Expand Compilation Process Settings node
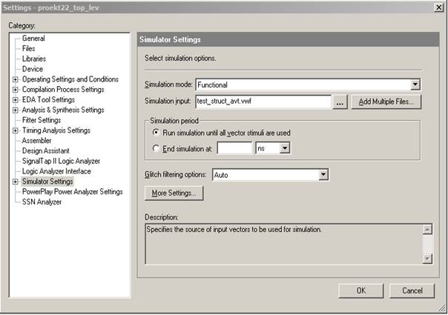Image resolution: width=448 pixels, height=315 pixels. coord(16,90)
